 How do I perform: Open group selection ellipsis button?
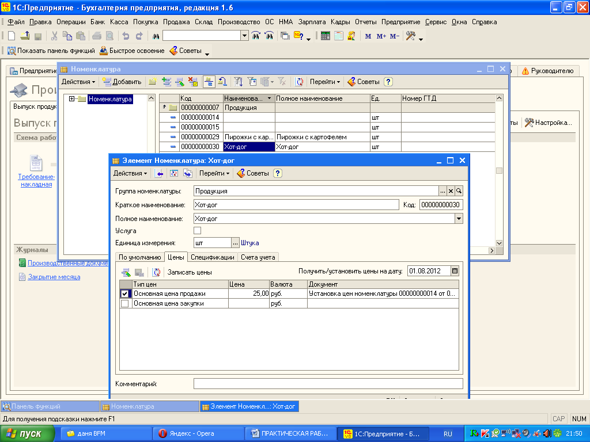(x=443, y=191)
